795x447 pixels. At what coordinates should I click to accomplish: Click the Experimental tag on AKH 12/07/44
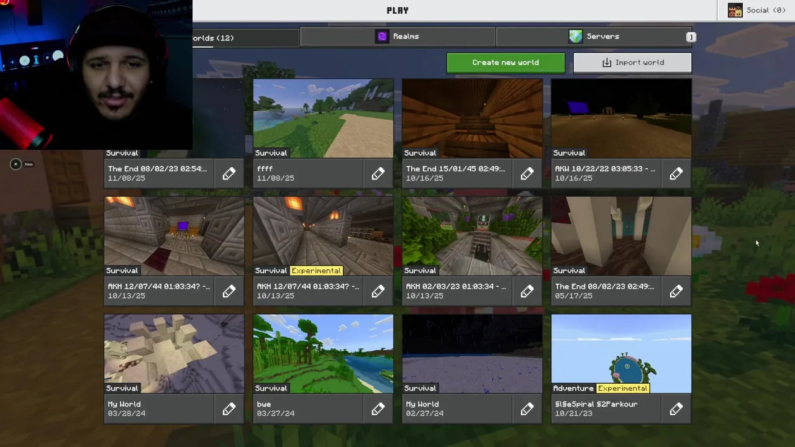click(316, 271)
